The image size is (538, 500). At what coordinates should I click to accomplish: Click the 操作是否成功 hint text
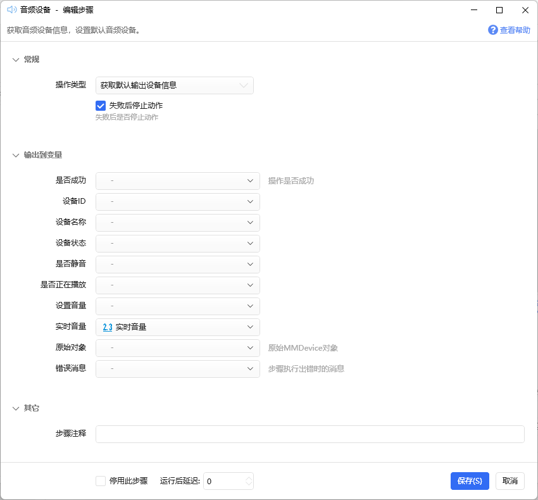[x=291, y=181]
